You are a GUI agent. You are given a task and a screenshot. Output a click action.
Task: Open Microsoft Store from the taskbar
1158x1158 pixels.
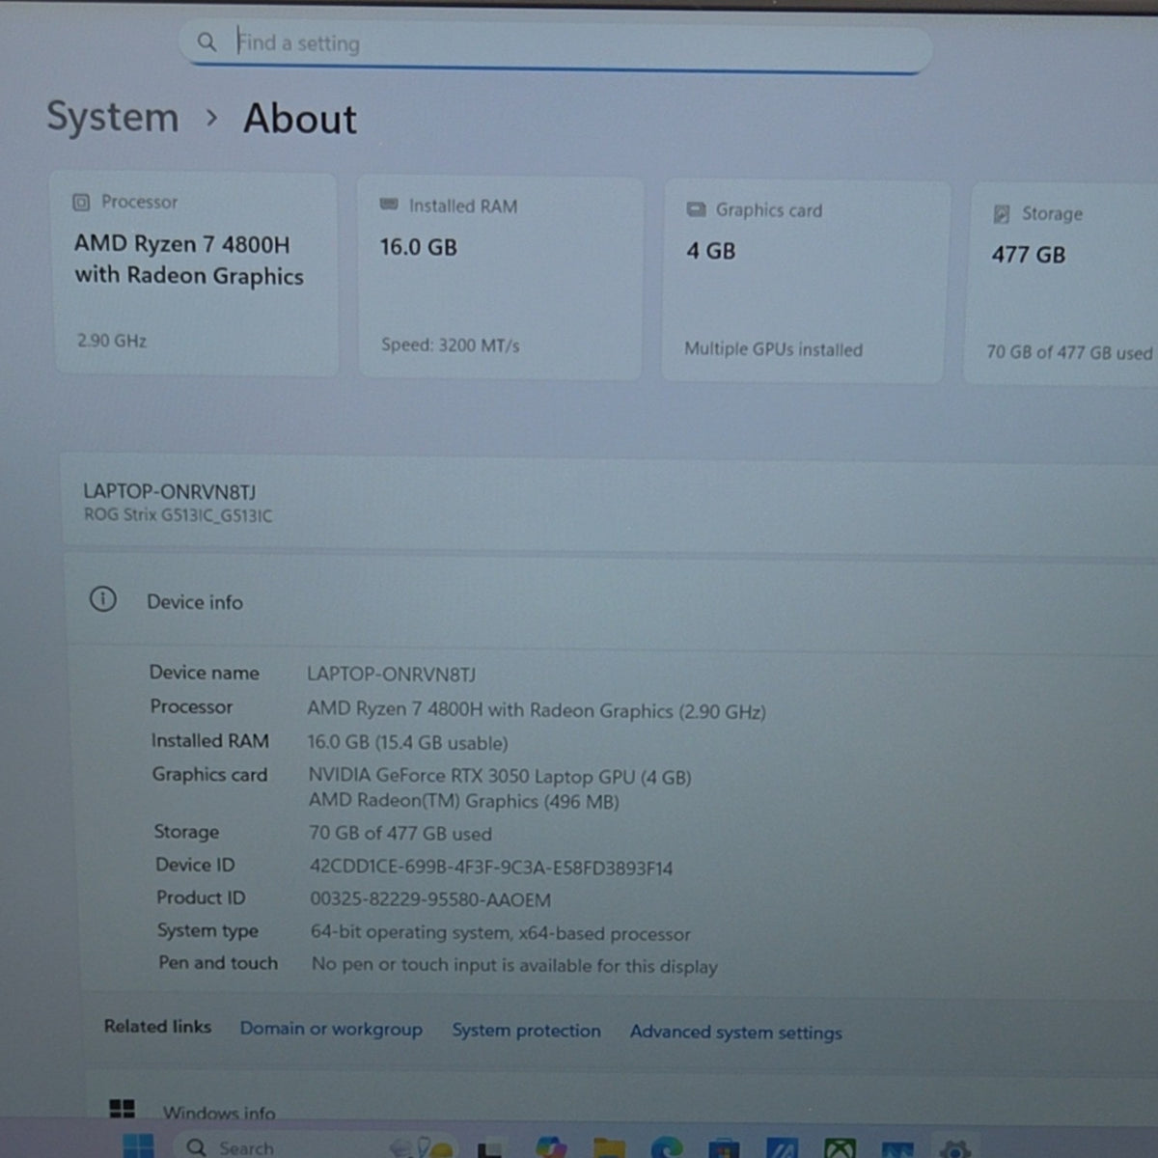click(x=724, y=1148)
